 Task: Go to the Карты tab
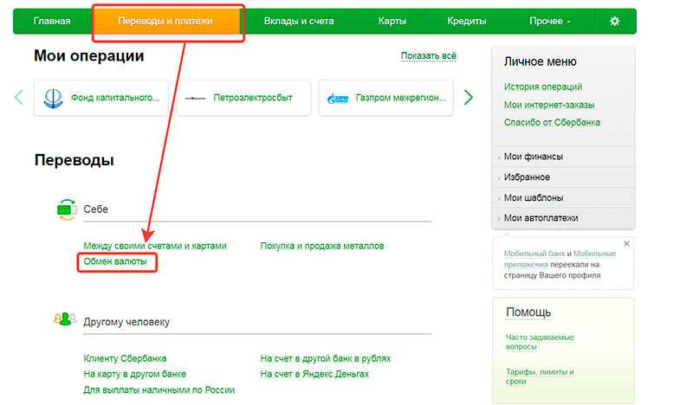click(392, 21)
